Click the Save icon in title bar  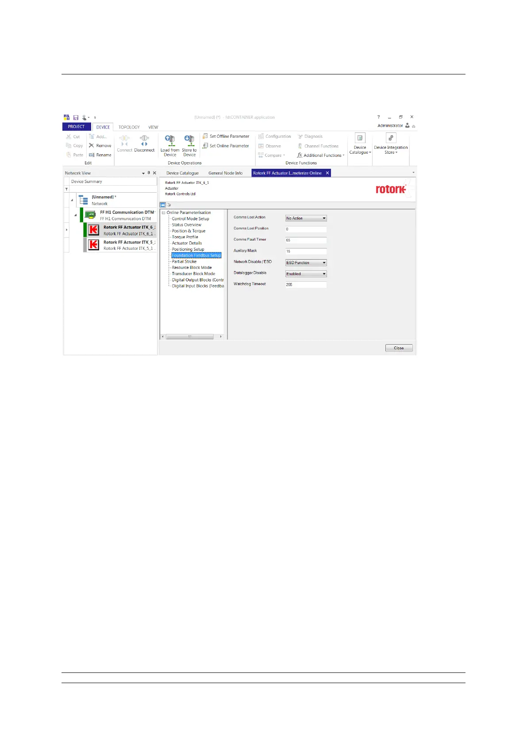click(76, 117)
